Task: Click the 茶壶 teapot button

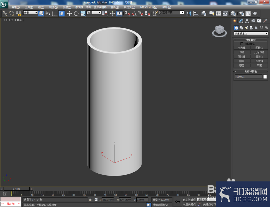Action: (242, 65)
